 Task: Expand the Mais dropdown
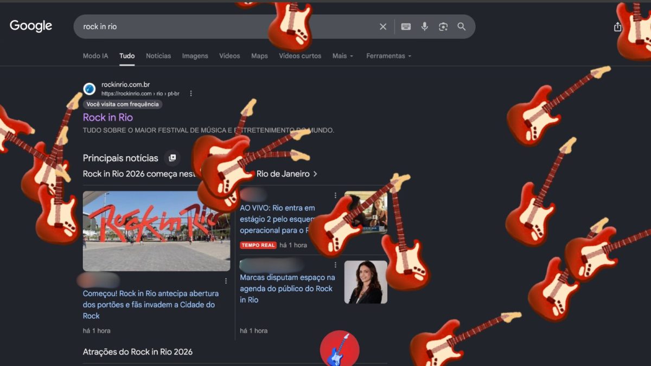tap(343, 56)
